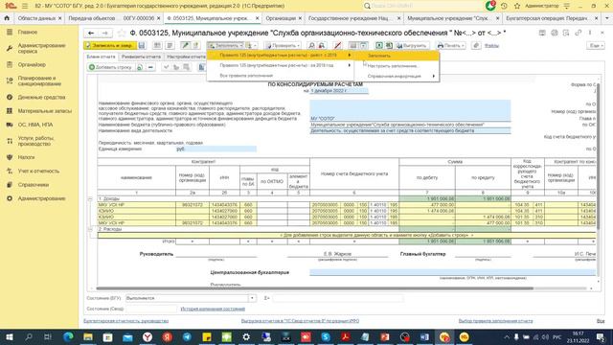Viewport: 613px width, 345px height.
Task: Open the tab list dropdown arrow
Action: pyautogui.click(x=607, y=18)
